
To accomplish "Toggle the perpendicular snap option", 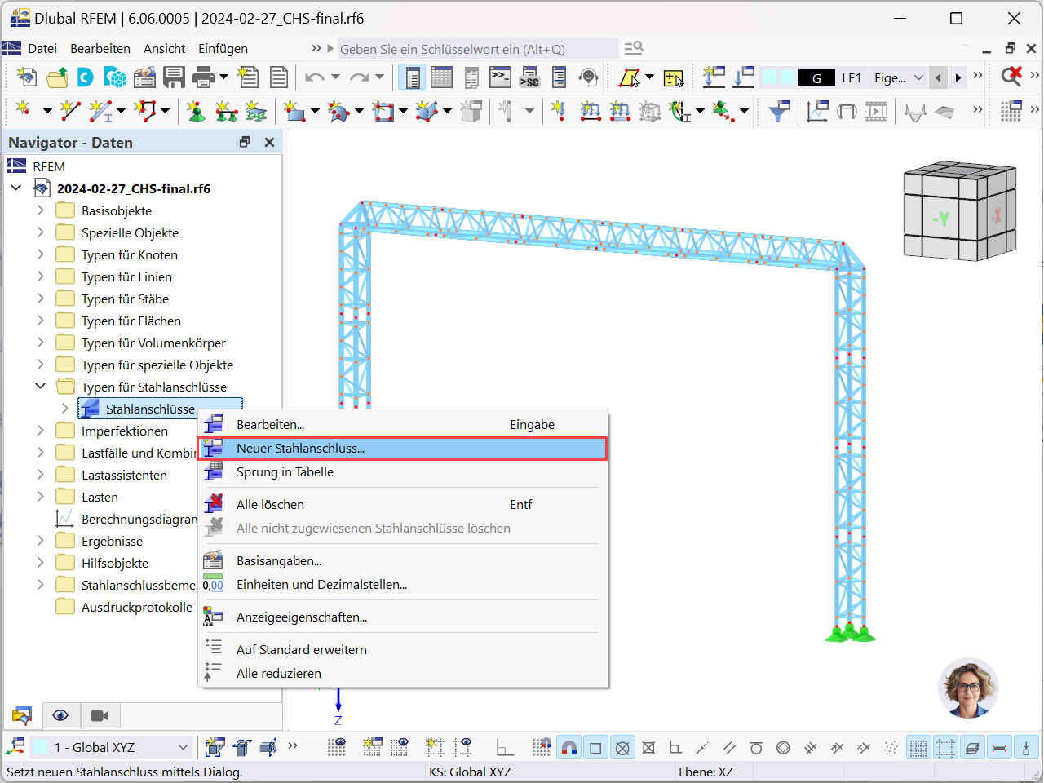I will pyautogui.click(x=675, y=747).
